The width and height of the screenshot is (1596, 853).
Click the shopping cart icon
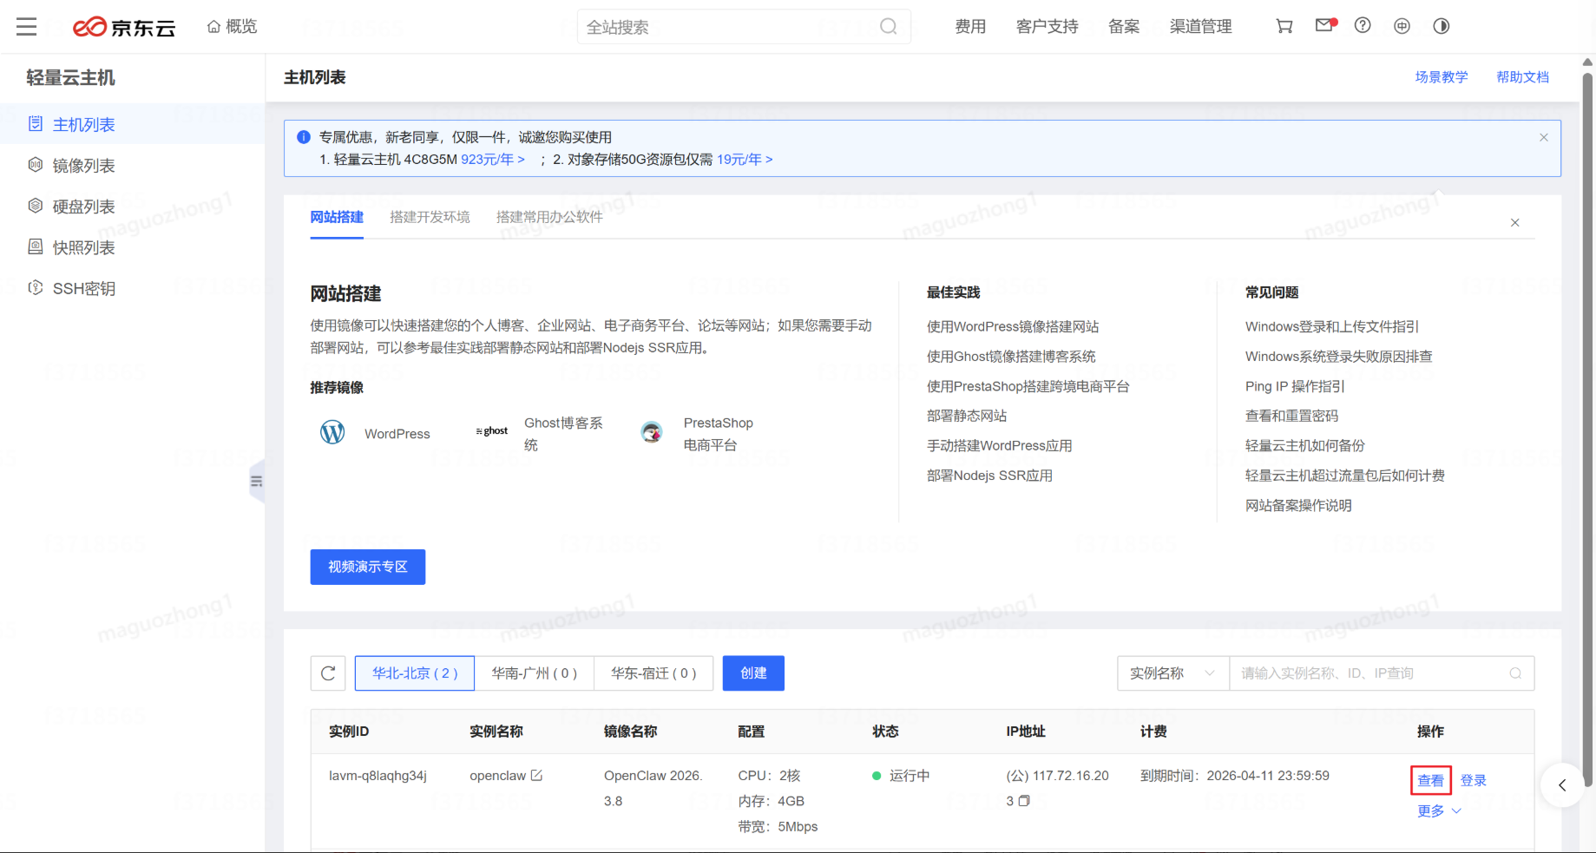pyautogui.click(x=1284, y=26)
